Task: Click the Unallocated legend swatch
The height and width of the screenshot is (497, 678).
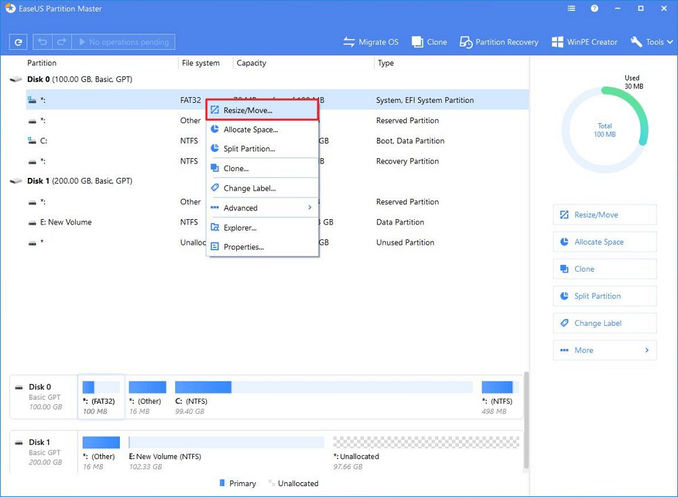Action: [x=271, y=483]
